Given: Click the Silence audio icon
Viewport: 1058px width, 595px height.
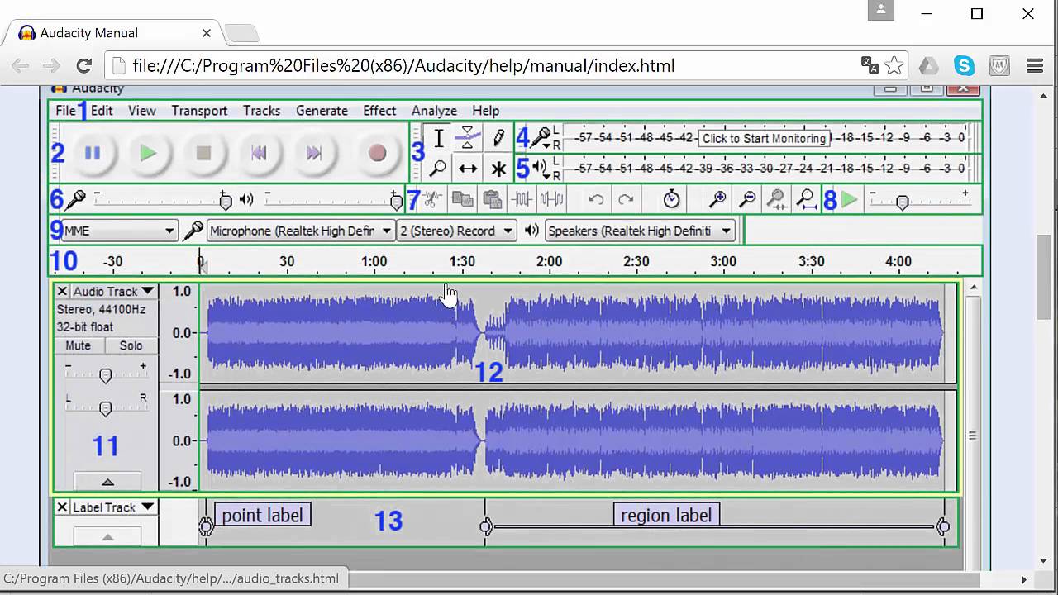Looking at the screenshot, I should coord(551,199).
